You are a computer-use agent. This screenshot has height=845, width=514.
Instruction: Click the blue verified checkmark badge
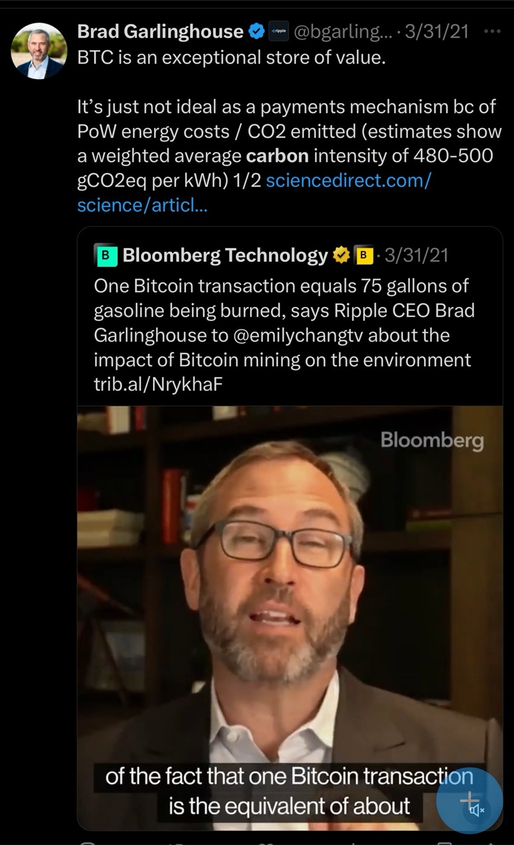click(256, 32)
